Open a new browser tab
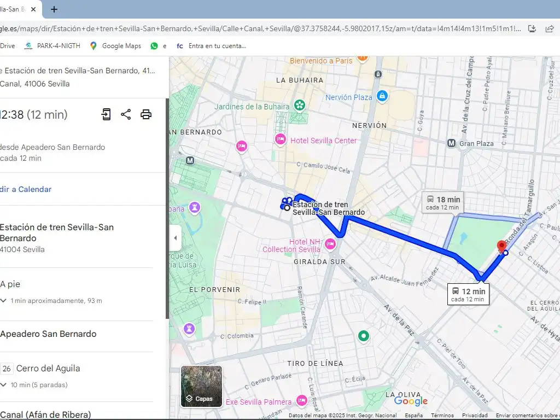 tap(54, 9)
